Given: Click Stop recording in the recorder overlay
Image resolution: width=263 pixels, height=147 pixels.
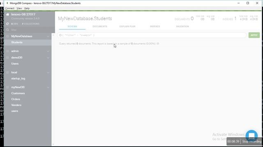Looking at the screenshot, I should pos(252,142).
